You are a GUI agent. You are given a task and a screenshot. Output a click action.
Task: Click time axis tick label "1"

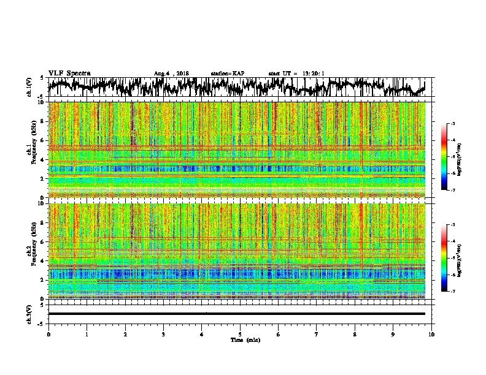(87, 335)
